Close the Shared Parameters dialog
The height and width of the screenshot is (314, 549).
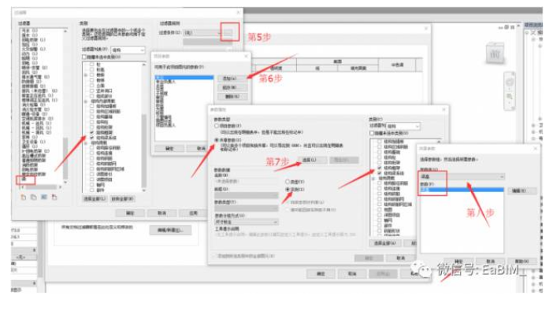(x=536, y=149)
